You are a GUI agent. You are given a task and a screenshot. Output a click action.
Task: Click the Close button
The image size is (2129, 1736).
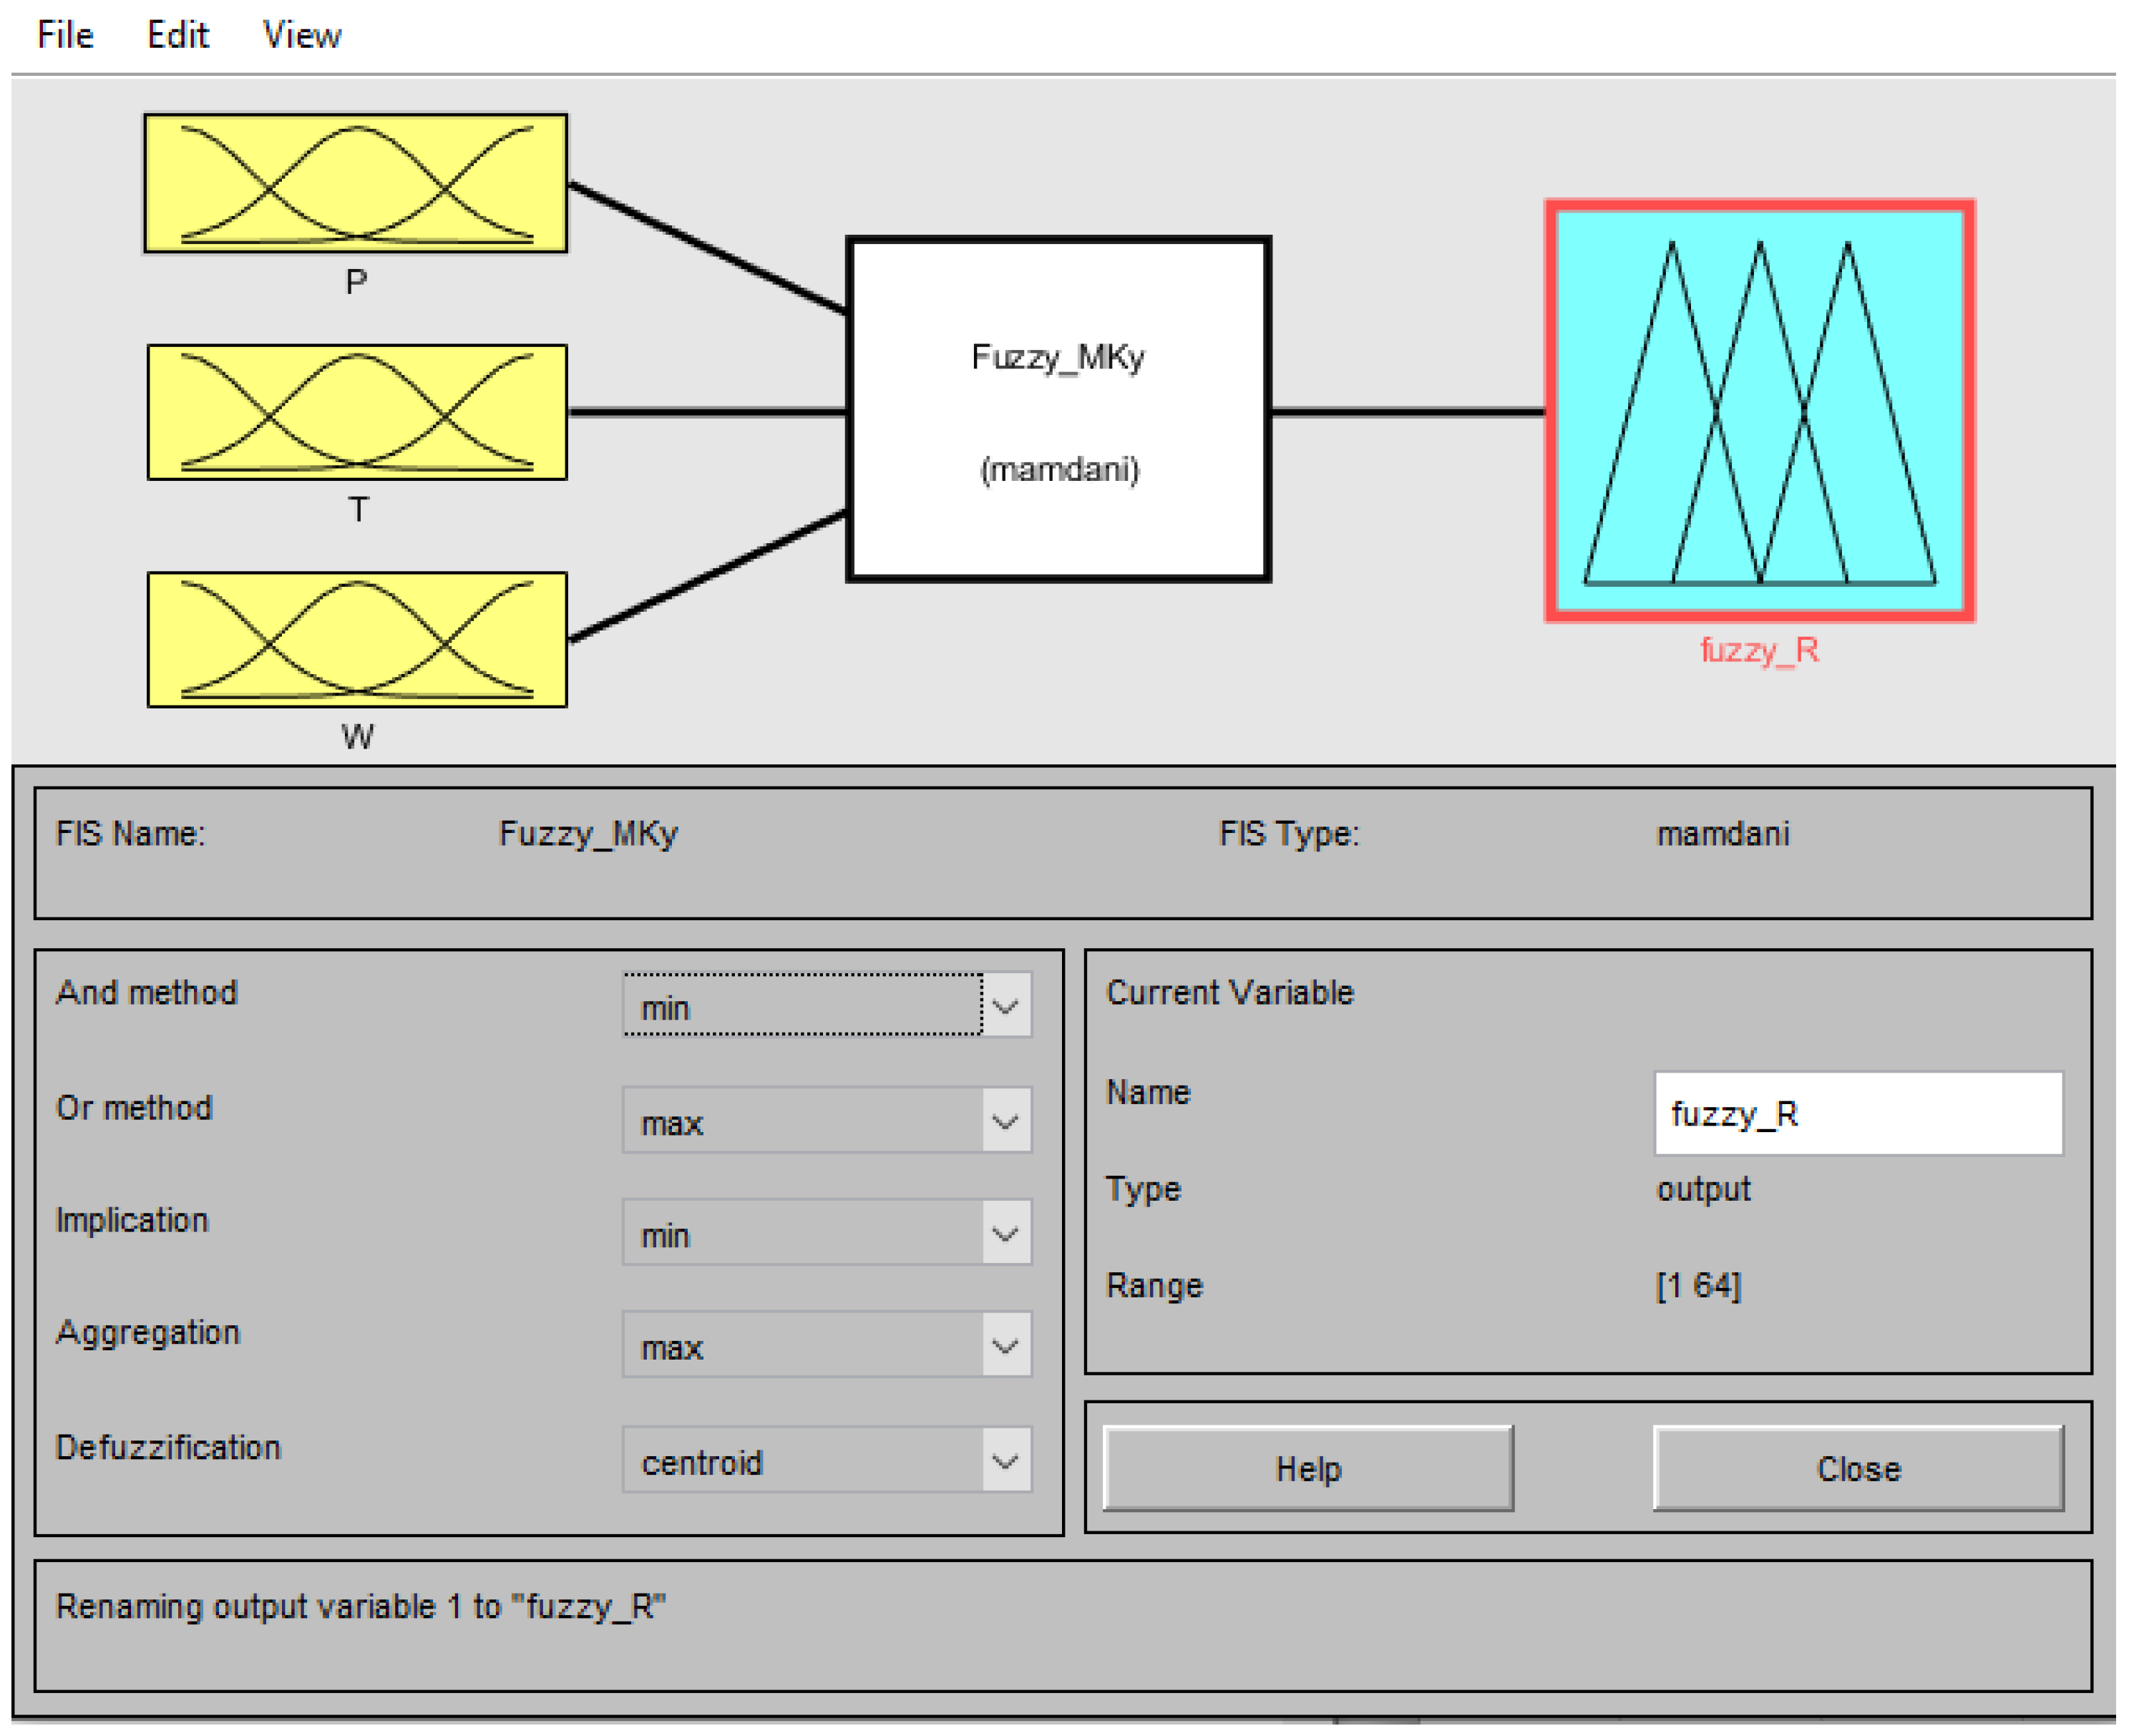(1857, 1468)
